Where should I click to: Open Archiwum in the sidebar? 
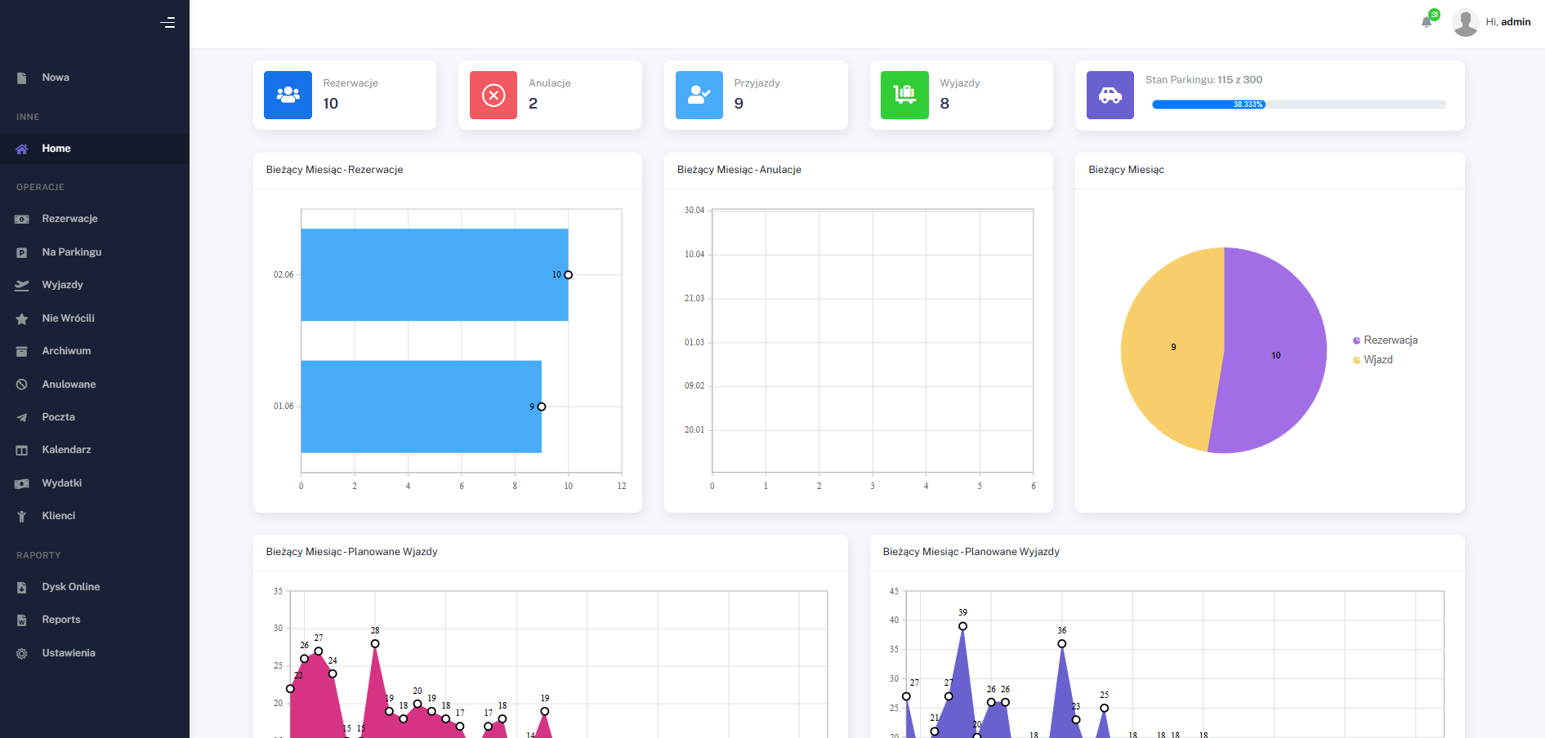click(95, 351)
